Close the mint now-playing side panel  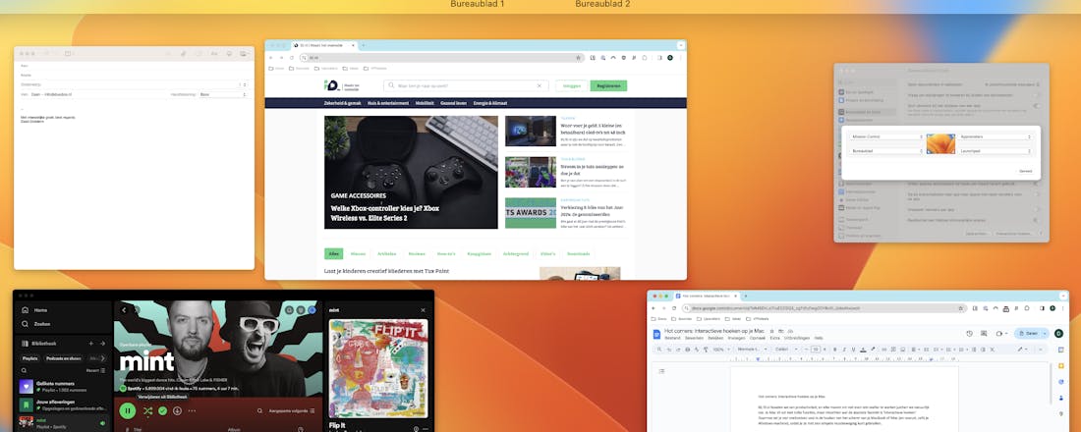(x=424, y=310)
